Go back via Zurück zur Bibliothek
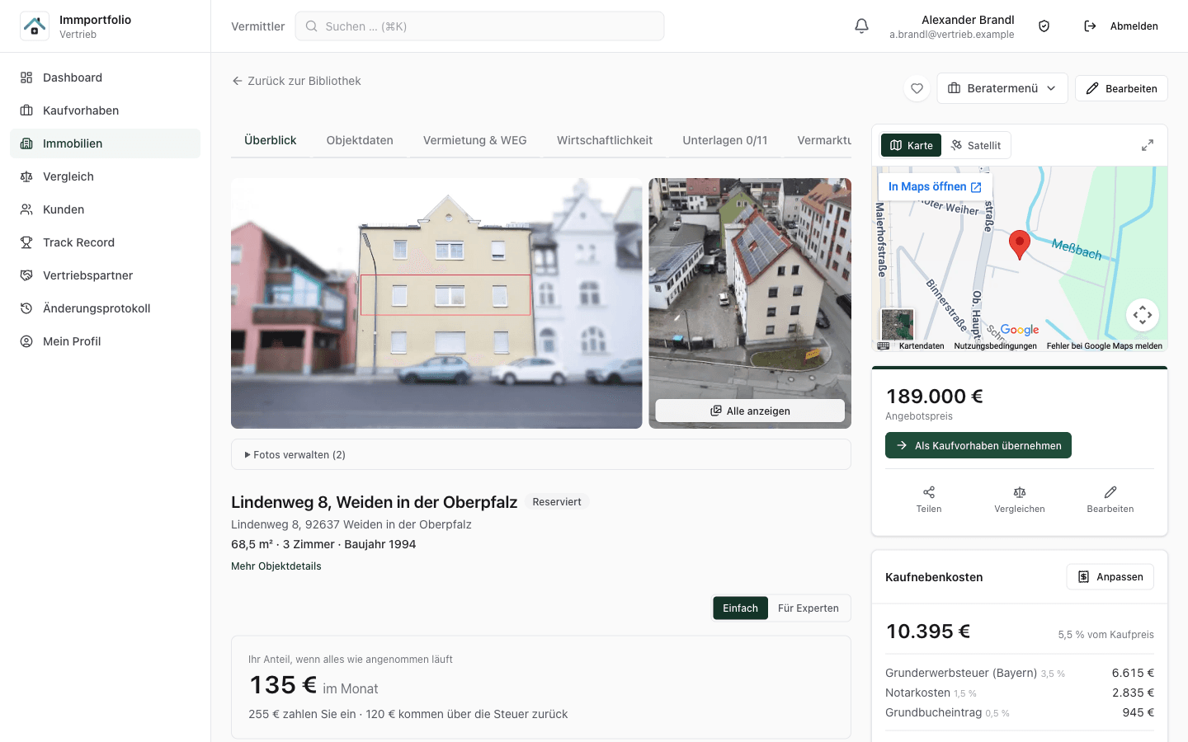The image size is (1188, 742). coord(296,81)
